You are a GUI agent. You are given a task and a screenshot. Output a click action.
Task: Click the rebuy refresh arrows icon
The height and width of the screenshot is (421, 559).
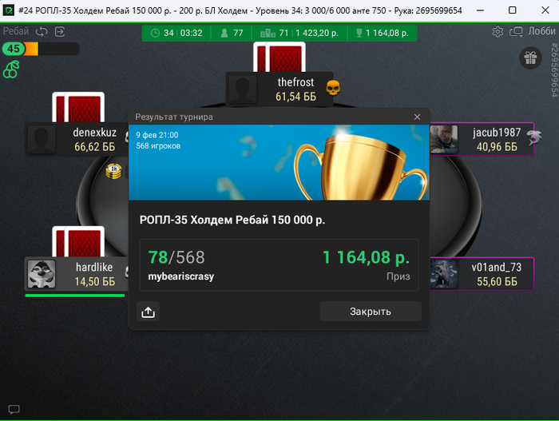[x=42, y=32]
